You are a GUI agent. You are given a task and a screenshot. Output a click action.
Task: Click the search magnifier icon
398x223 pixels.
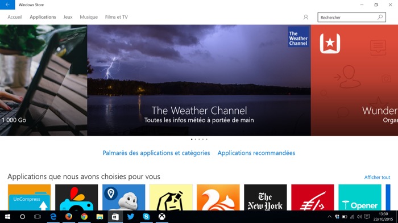coord(380,17)
